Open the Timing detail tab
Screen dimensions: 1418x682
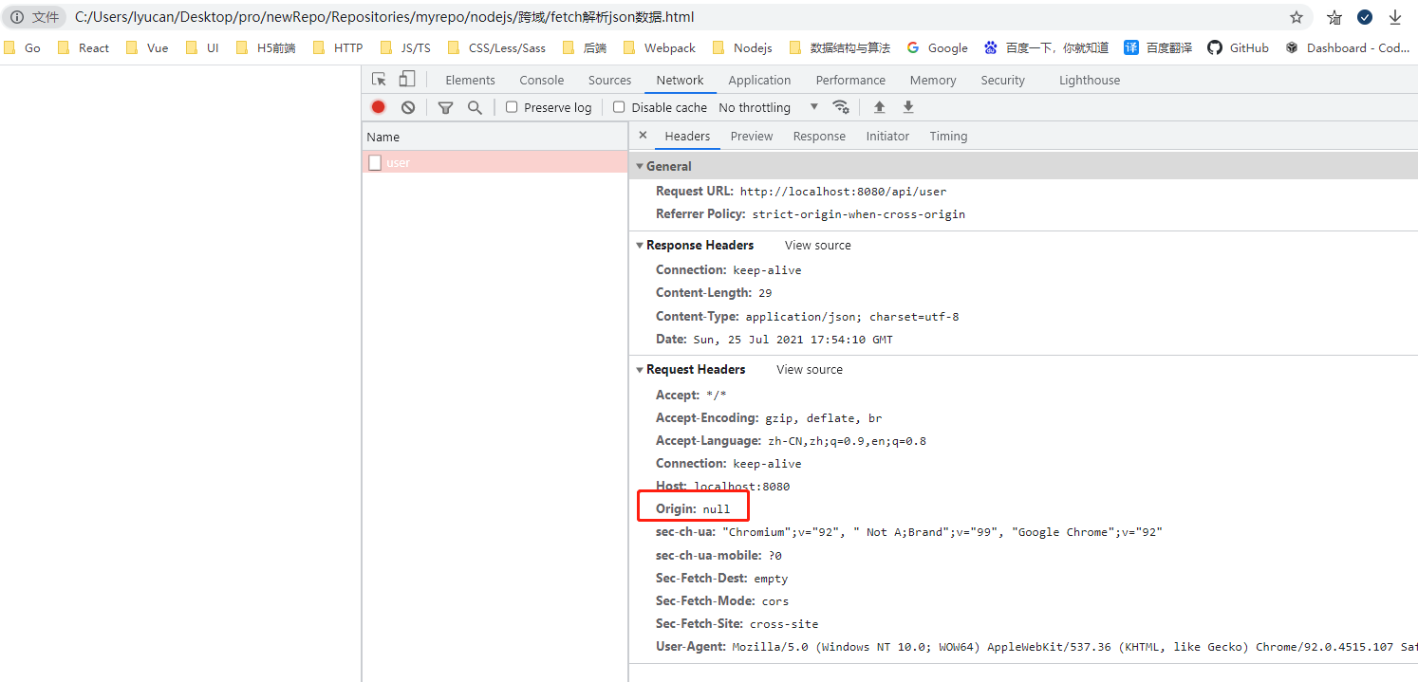click(948, 136)
